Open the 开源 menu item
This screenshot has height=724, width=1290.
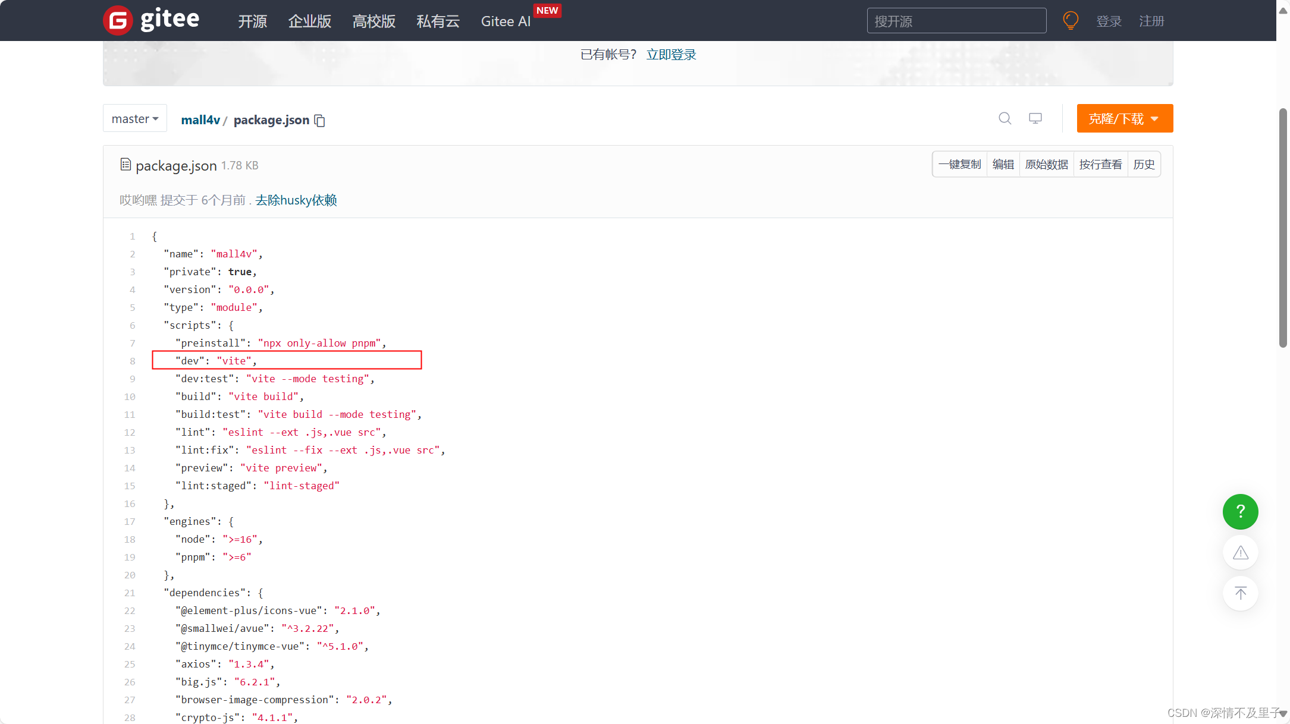pyautogui.click(x=252, y=21)
